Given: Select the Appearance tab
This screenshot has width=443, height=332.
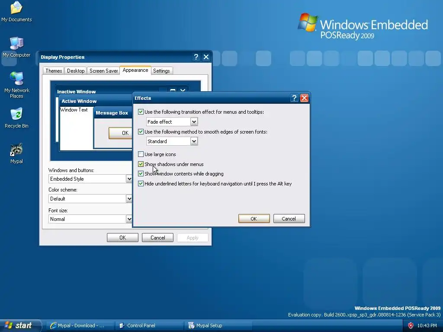Looking at the screenshot, I should coord(135,70).
